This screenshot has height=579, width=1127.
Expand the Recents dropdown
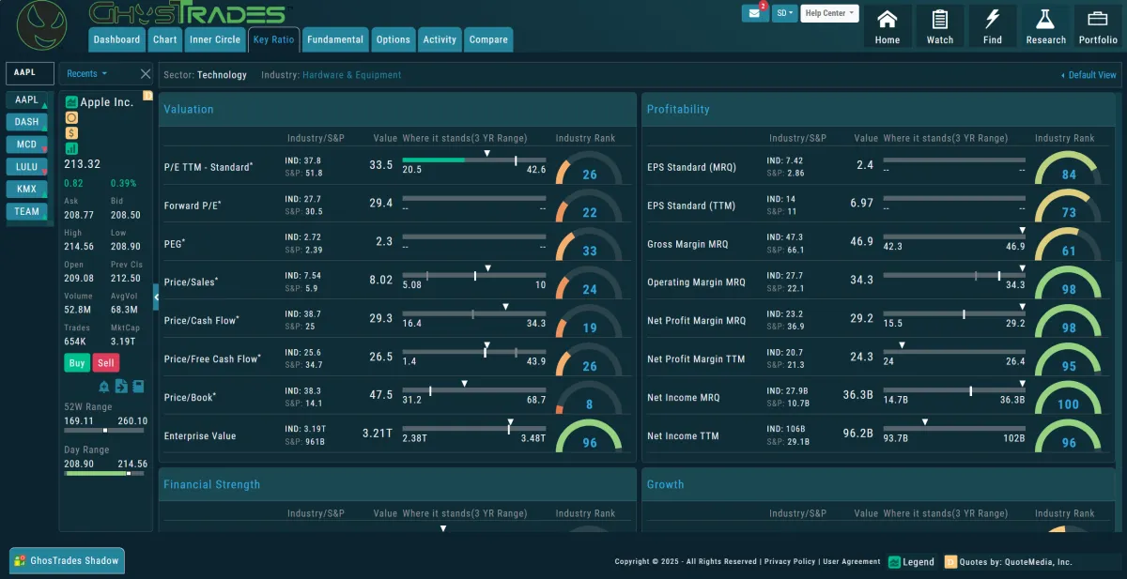click(x=87, y=73)
